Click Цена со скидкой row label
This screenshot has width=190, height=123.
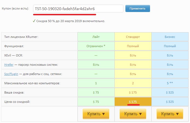click(17, 102)
